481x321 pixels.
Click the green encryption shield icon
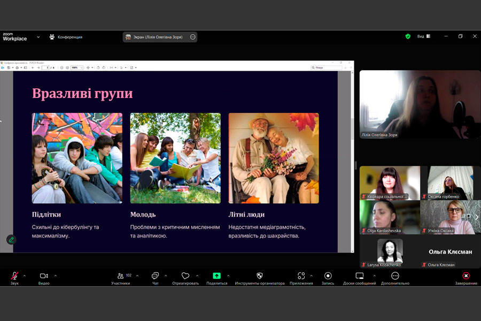[408, 36]
